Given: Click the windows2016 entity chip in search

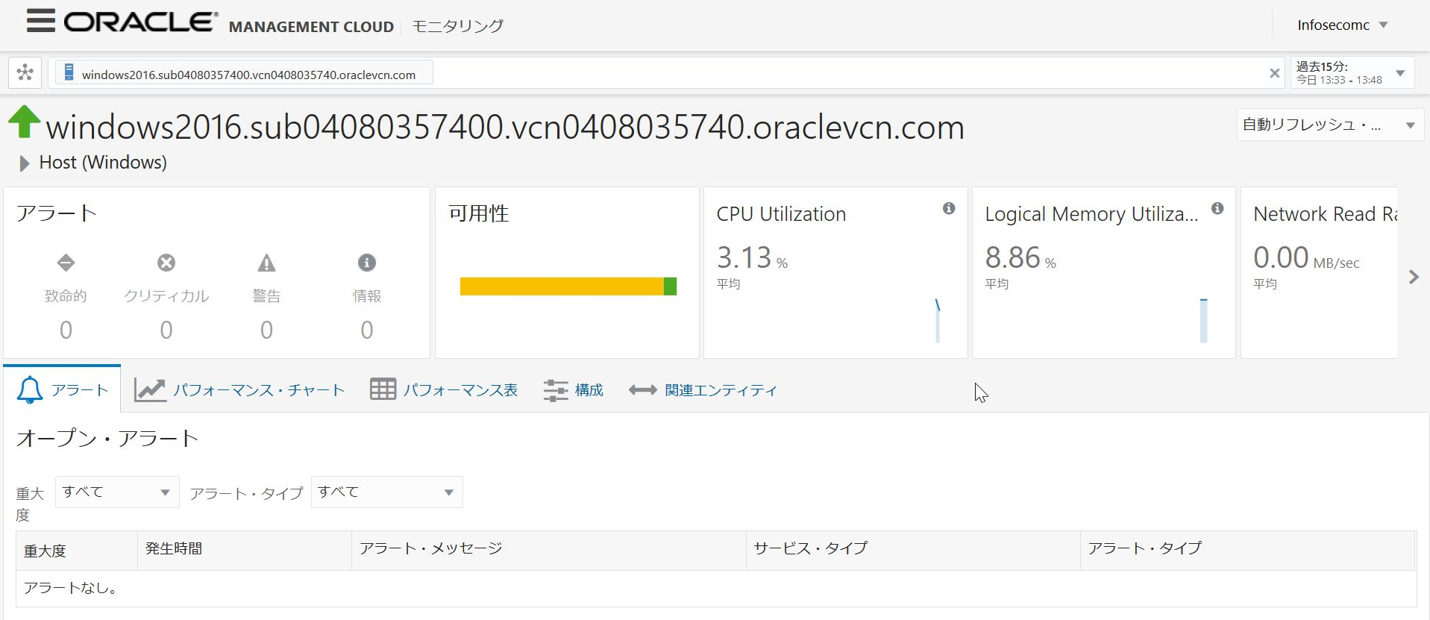Looking at the screenshot, I should [244, 73].
